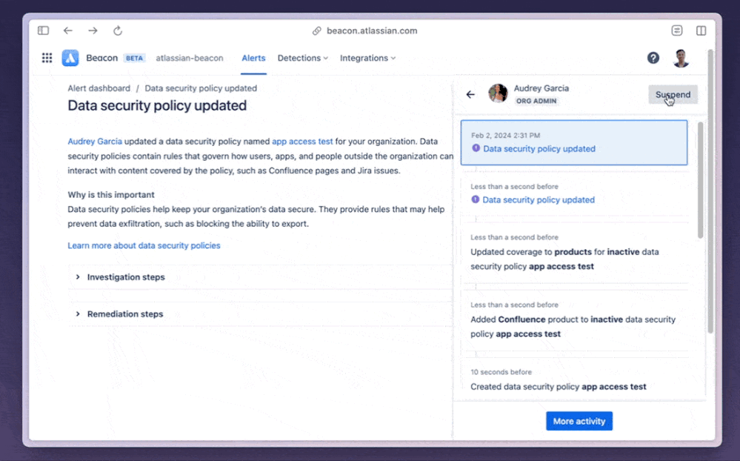Select the Updated coverage to products activity entry
Image resolution: width=740 pixels, height=461 pixels.
574,252
